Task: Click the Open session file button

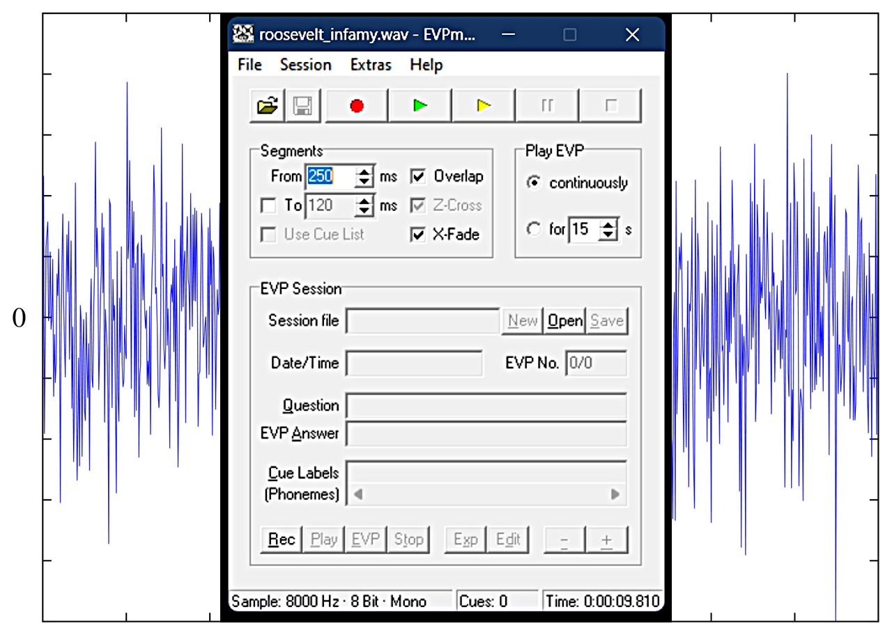Action: [x=564, y=321]
